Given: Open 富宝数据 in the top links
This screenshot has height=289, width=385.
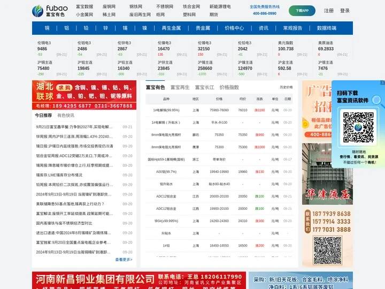Looking at the screenshot, I should pyautogui.click(x=84, y=6).
